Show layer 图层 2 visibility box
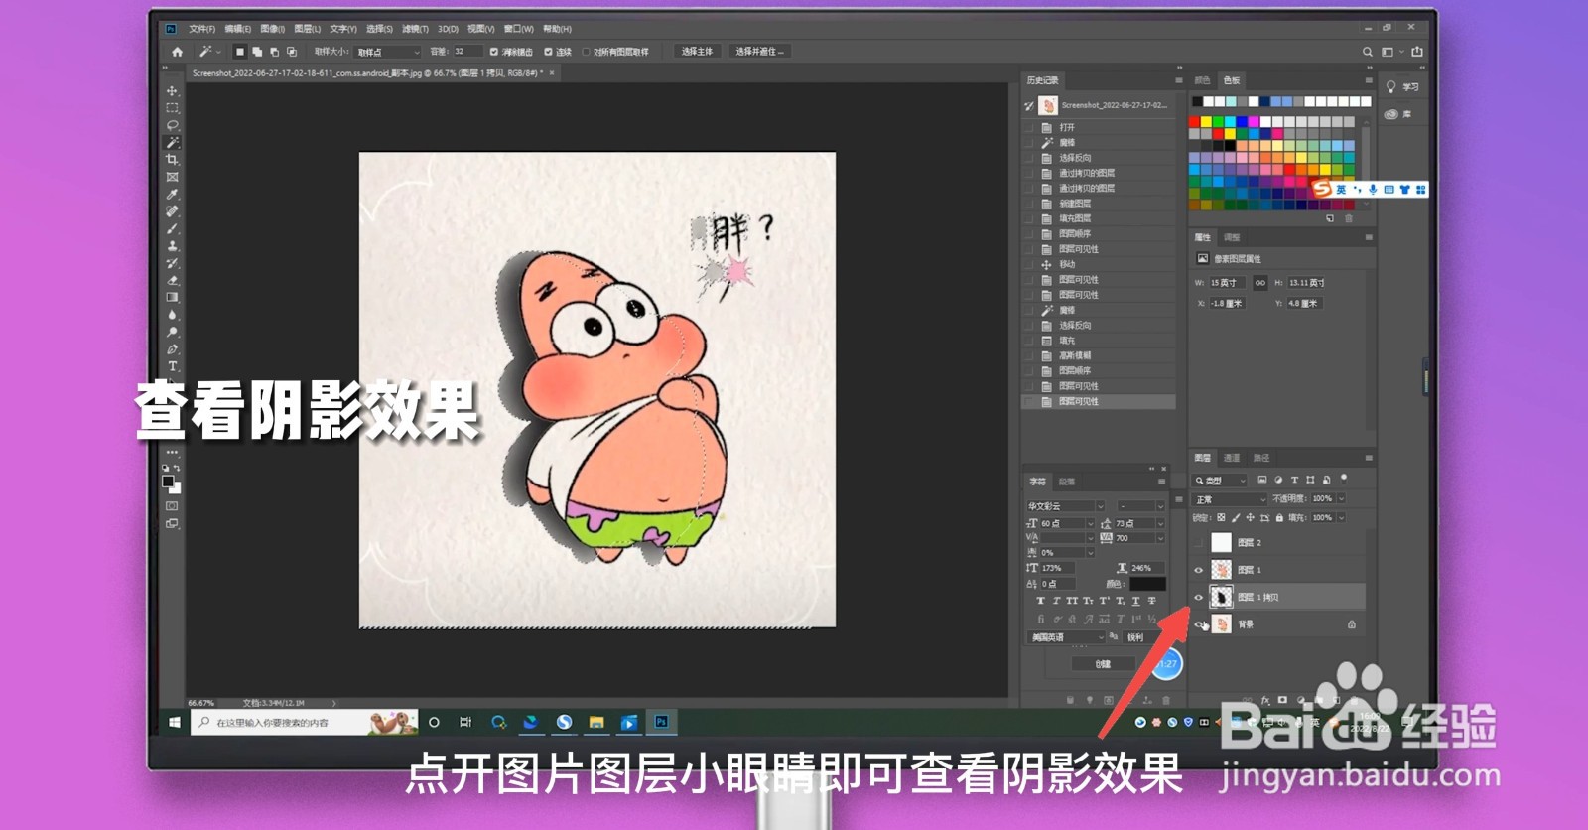The width and height of the screenshot is (1588, 830). (x=1198, y=543)
